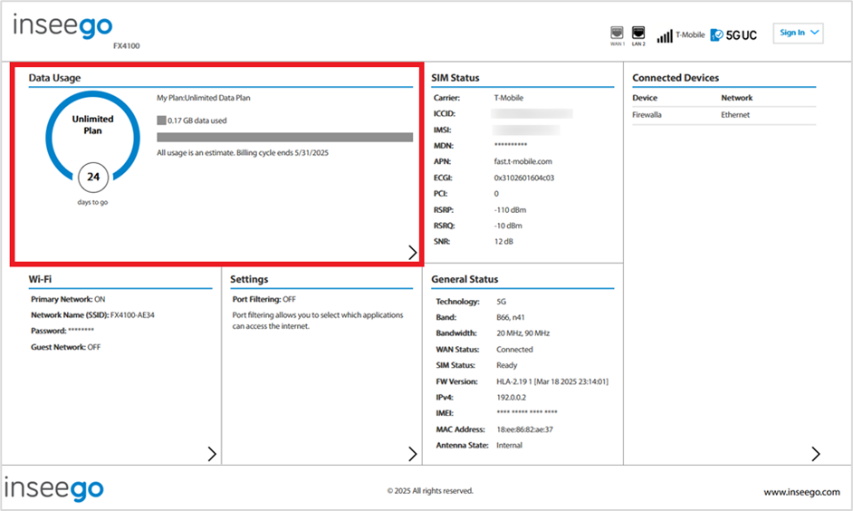Select the Firewalla device row
Viewport: 853px width, 511px height.
tap(724, 115)
